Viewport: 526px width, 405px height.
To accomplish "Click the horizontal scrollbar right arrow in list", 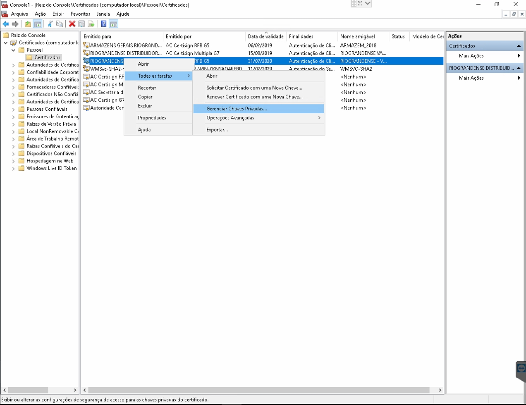I will coord(440,390).
